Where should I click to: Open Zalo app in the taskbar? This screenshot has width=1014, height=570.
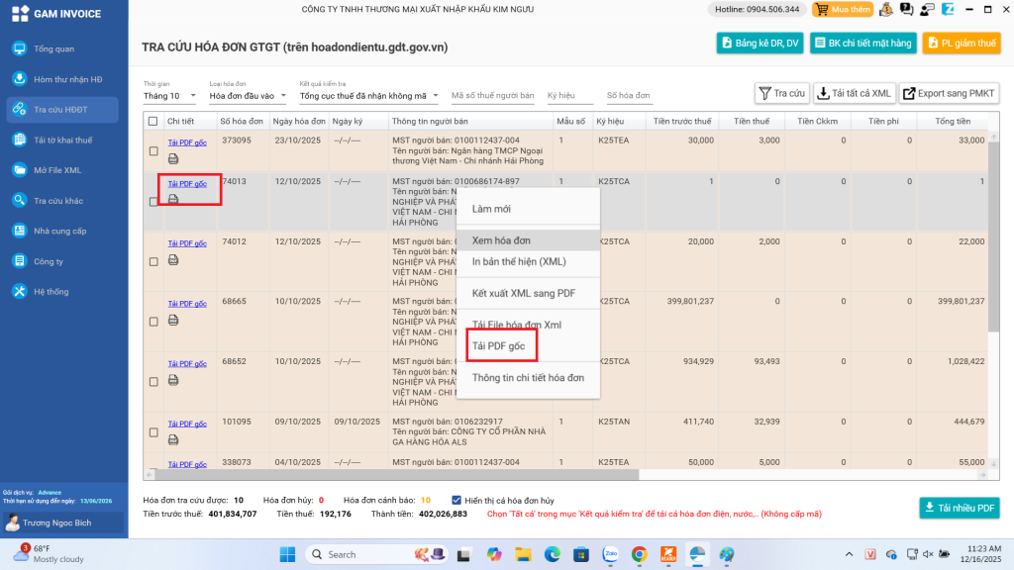point(610,554)
